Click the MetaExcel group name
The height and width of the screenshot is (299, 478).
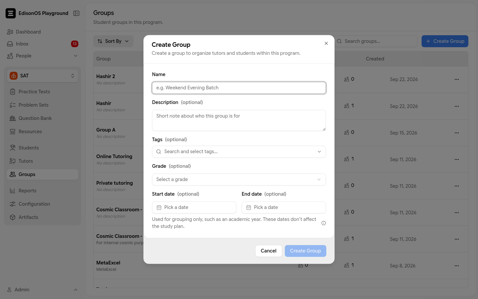(108, 263)
